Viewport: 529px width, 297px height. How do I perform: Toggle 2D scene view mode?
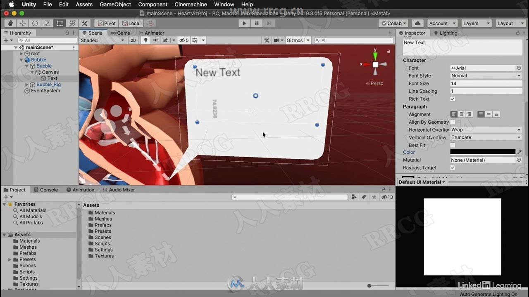tap(133, 40)
